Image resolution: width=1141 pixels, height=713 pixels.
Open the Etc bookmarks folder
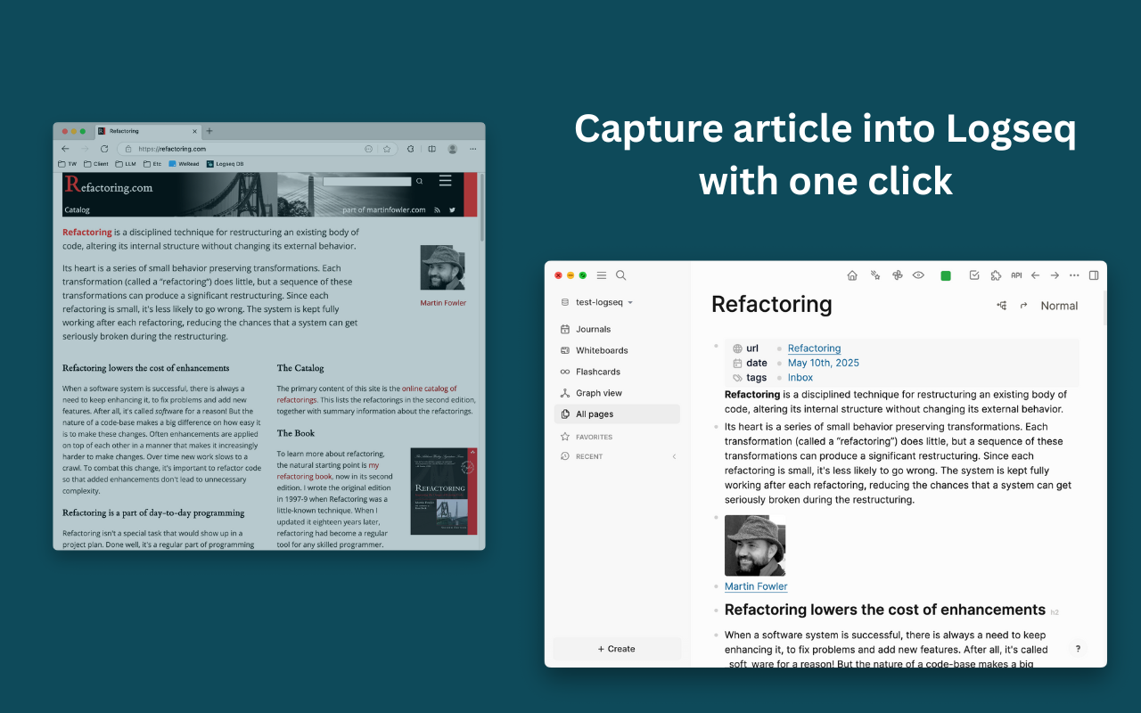click(152, 164)
